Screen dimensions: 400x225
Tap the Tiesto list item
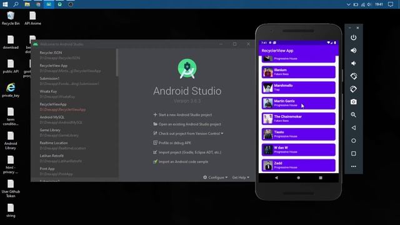pos(299,134)
